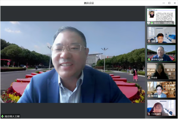Select the thumbnail with the wooden bookshelf room
Viewport: 178px width, 119px height.
pos(161,90)
